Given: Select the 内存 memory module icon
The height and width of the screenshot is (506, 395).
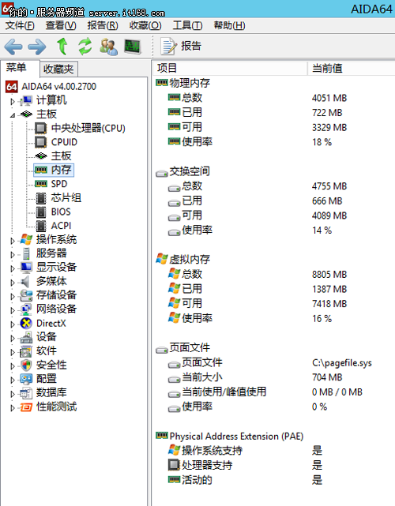Looking at the screenshot, I should pyautogui.click(x=41, y=170).
